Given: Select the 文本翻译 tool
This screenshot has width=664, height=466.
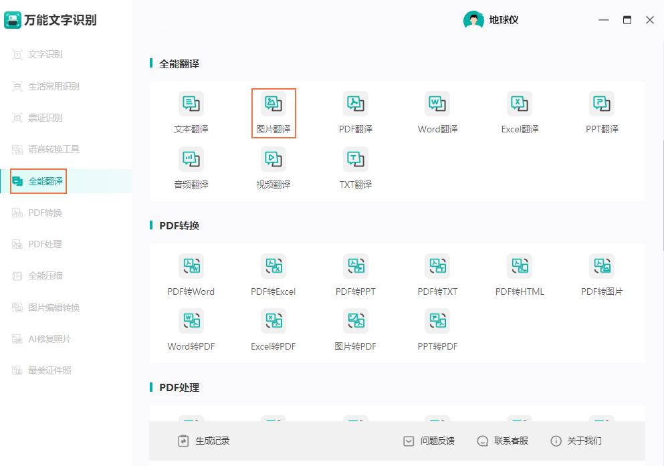Looking at the screenshot, I should pyautogui.click(x=191, y=111).
